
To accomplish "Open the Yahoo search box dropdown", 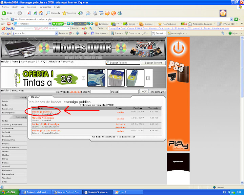I will (68, 28).
